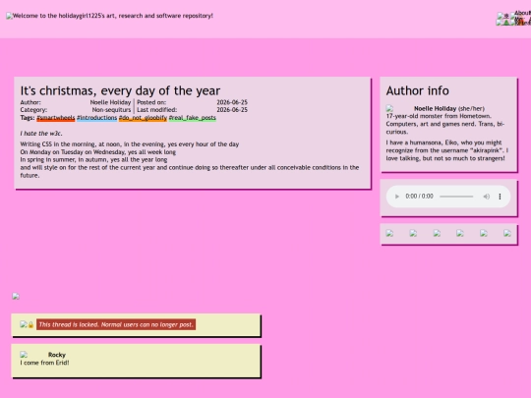Image resolution: width=531 pixels, height=398 pixels.
Task: Play the audio in the sidebar player
Action: (397, 197)
